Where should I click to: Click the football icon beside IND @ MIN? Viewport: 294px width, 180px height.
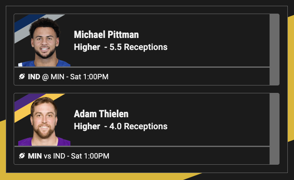pyautogui.click(x=22, y=76)
